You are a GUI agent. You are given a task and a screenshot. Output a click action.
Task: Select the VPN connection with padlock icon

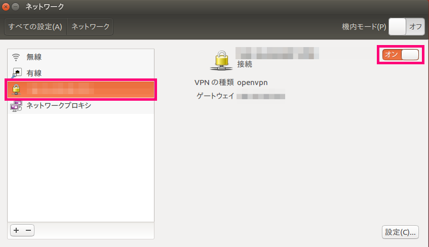[81, 90]
